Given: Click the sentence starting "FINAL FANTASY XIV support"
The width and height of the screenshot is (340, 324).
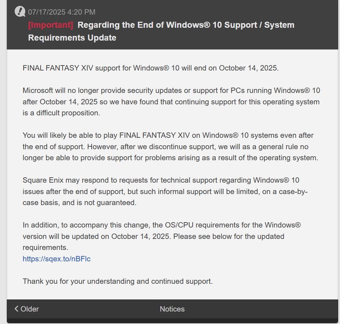Looking at the screenshot, I should point(150,68).
